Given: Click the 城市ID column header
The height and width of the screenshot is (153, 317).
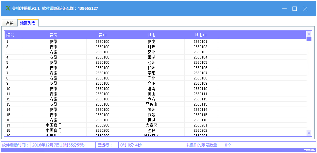Looking at the screenshot, I should coord(200,35).
